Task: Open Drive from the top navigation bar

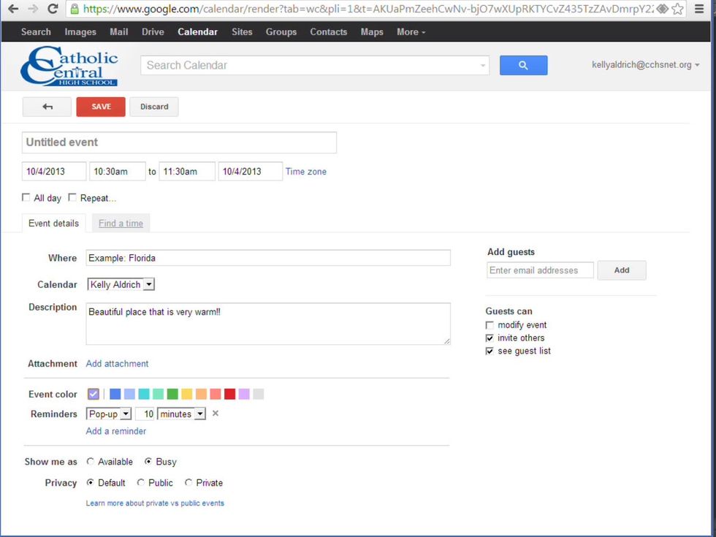Action: pos(153,32)
